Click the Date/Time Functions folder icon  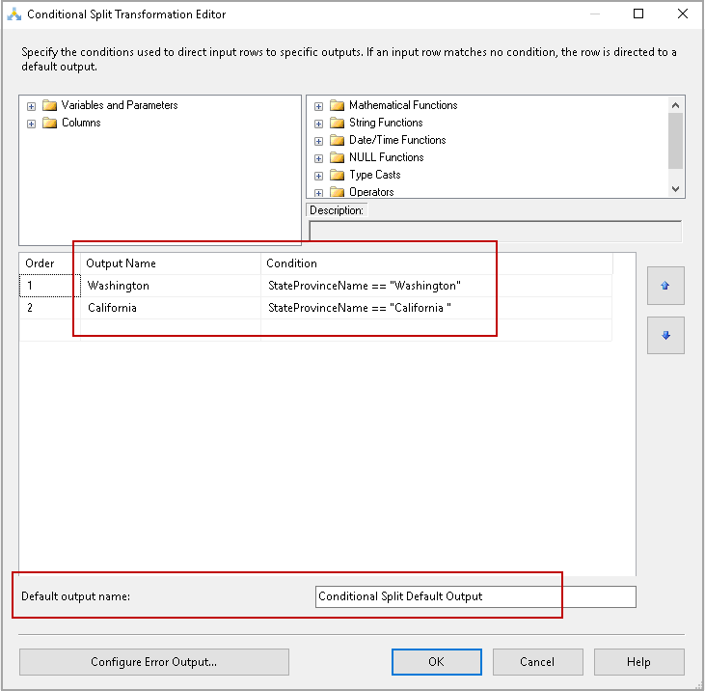337,140
